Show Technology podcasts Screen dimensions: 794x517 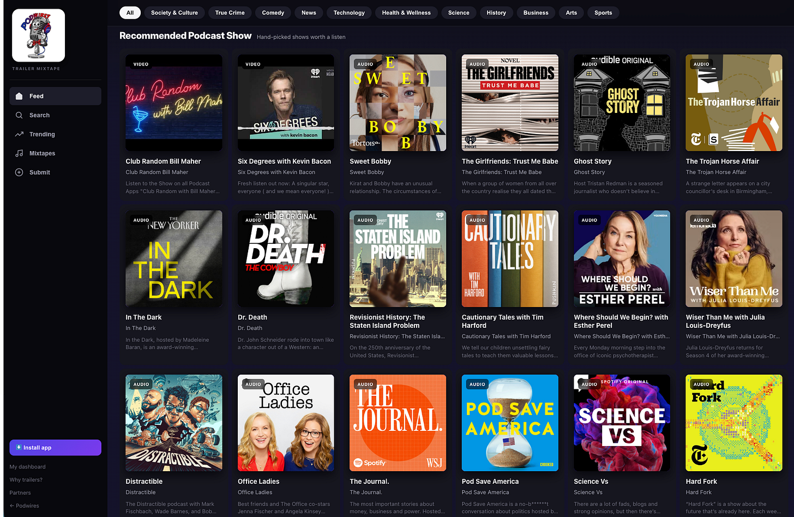point(349,13)
